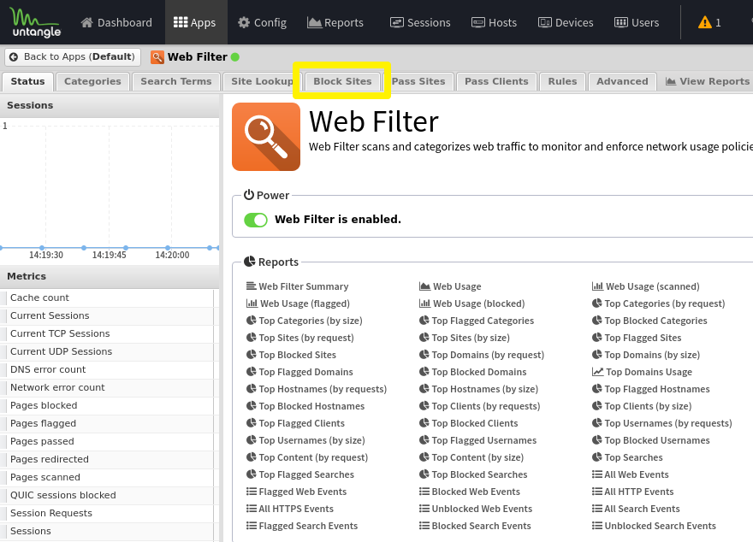Open Top Flagged Clients report
This screenshot has width=753, height=542.
[295, 423]
